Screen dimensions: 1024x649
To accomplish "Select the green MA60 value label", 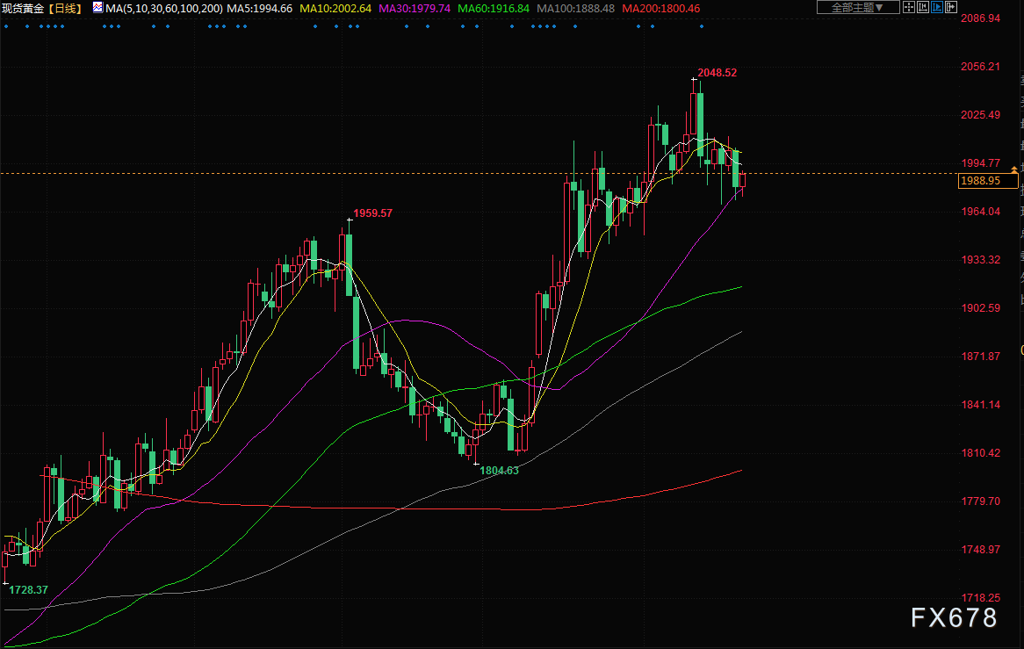I will point(493,9).
